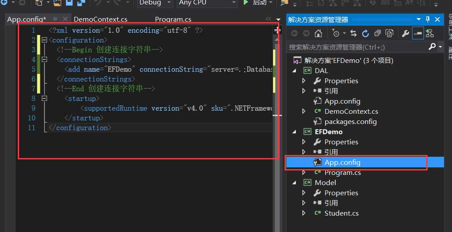This screenshot has width=452, height=232.
Task: Click the View Class Diagram icon
Action: coord(429,33)
